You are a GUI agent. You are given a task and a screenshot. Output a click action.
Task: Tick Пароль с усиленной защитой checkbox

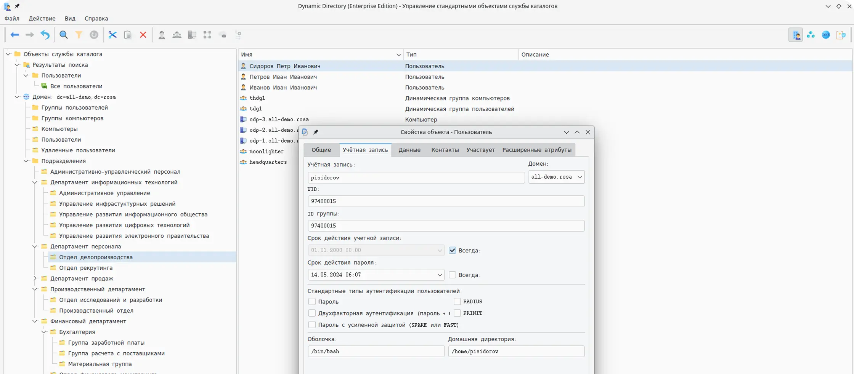point(312,325)
